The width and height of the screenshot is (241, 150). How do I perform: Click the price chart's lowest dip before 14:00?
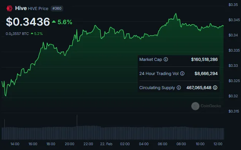pos(6,96)
